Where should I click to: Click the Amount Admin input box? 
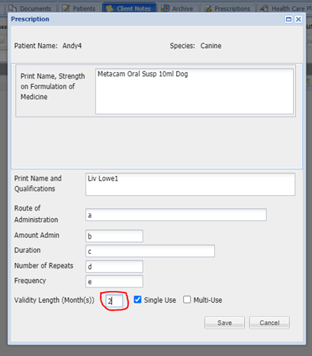(x=114, y=236)
